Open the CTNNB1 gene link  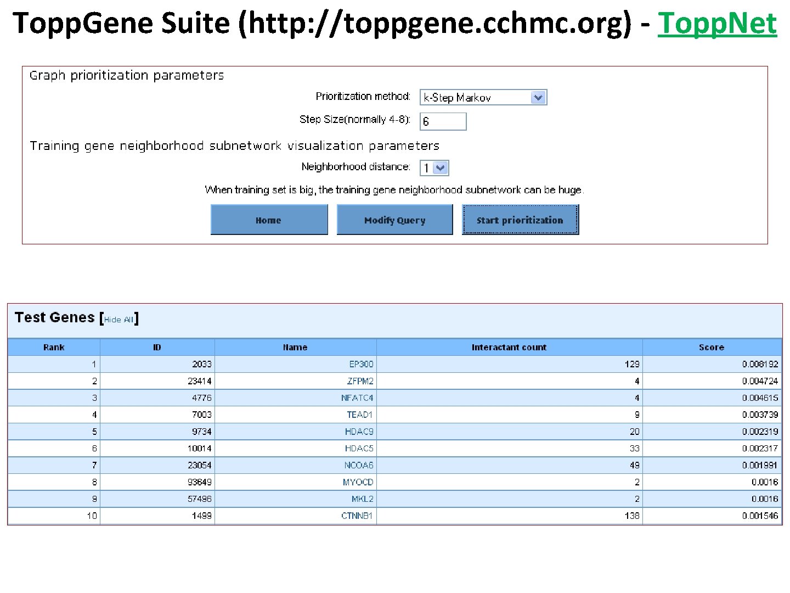pos(357,516)
